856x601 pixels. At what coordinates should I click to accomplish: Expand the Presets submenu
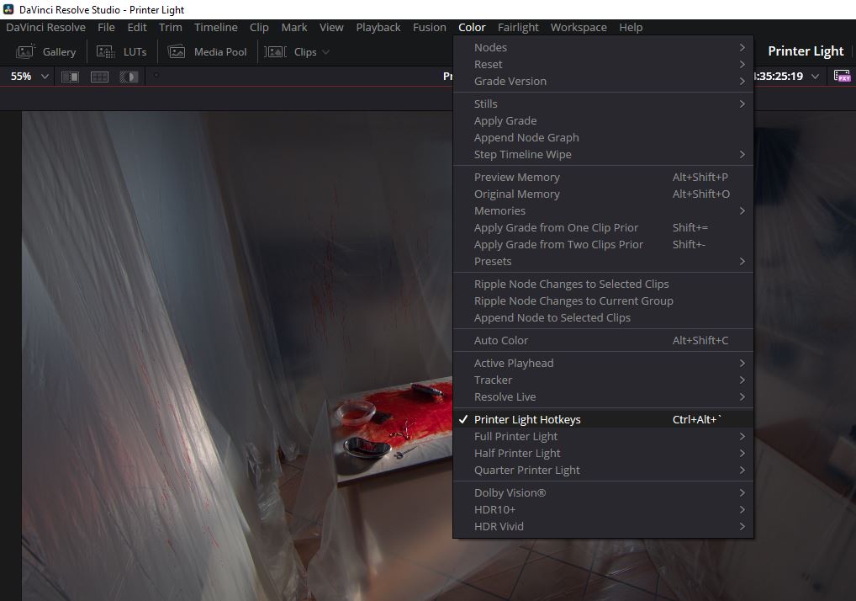(x=603, y=262)
